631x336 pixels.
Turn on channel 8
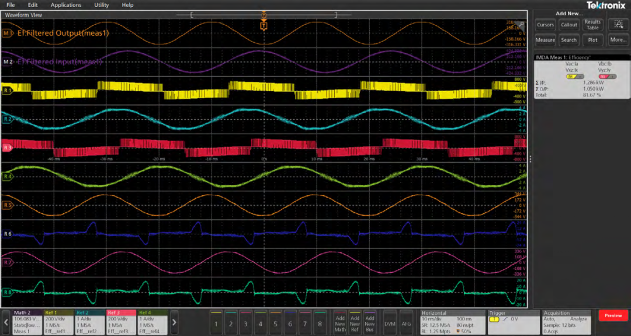coord(320,322)
